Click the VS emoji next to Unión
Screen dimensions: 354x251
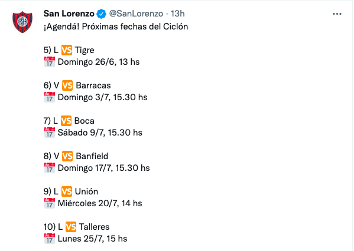67,191
